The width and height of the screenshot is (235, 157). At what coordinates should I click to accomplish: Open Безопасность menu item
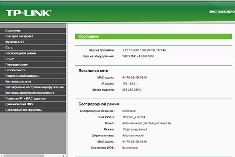[33, 70]
